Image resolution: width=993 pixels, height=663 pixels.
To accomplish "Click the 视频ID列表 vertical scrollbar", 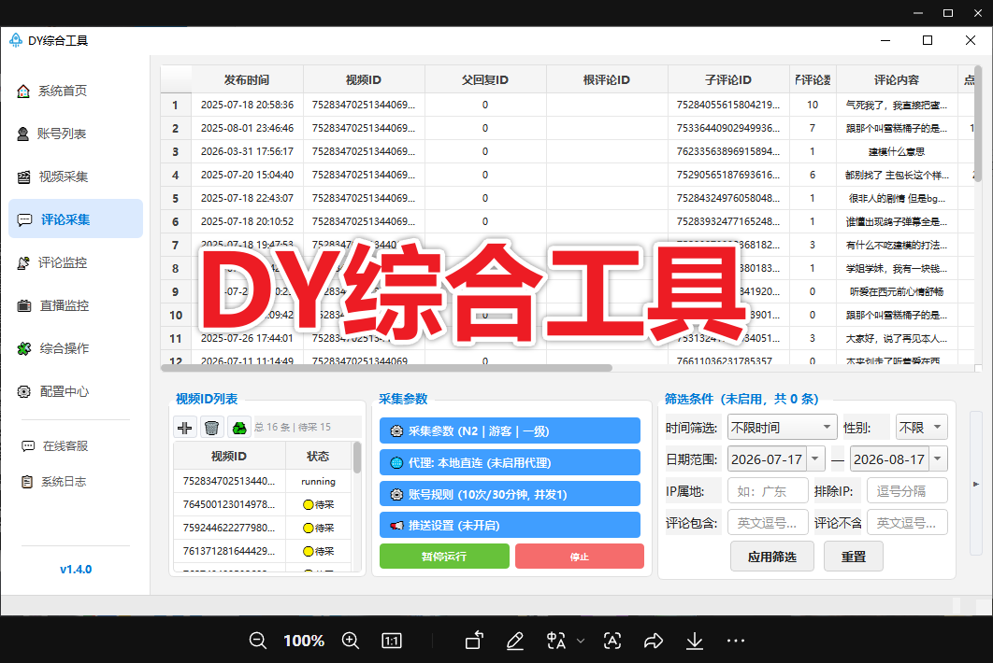I will 357,458.
